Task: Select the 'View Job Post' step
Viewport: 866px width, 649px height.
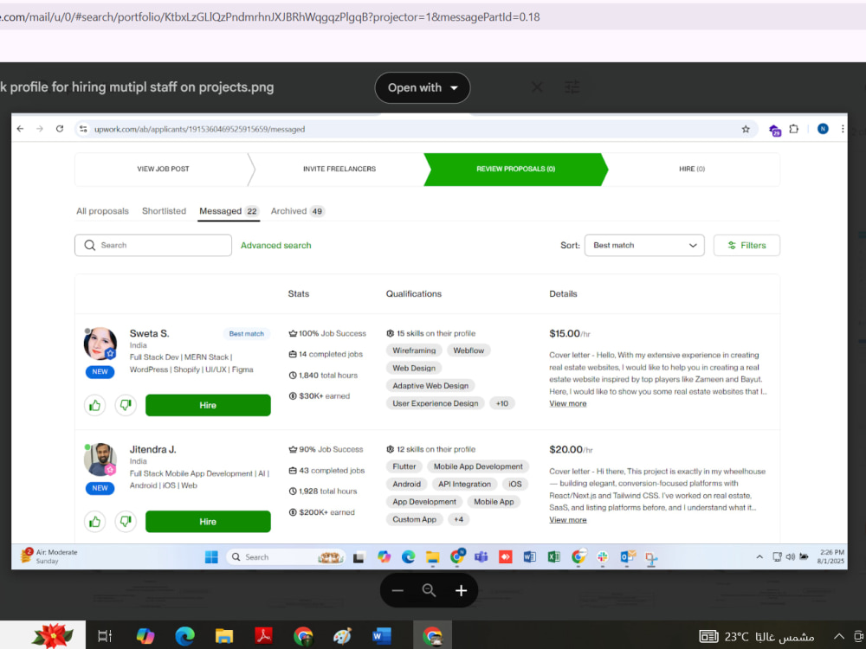Action: point(163,169)
